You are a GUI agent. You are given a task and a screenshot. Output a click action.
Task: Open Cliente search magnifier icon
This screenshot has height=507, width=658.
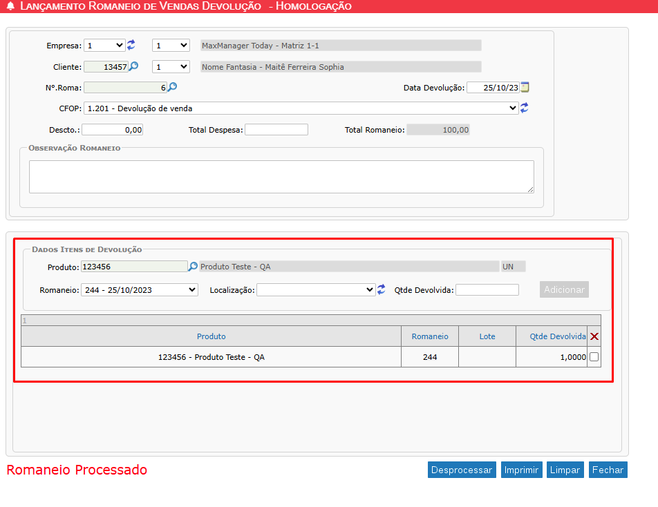tap(134, 67)
